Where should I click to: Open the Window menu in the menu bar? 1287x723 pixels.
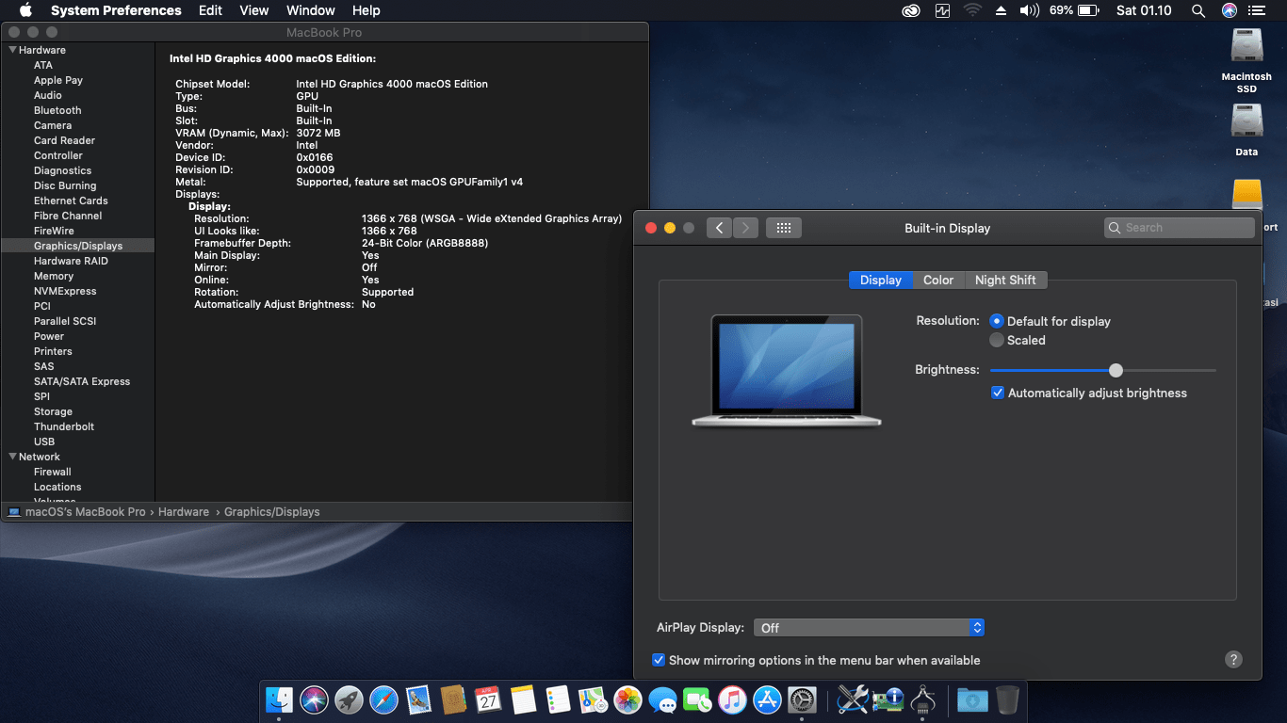(x=310, y=10)
